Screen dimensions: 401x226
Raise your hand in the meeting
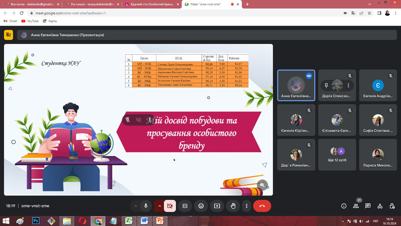tap(233, 206)
